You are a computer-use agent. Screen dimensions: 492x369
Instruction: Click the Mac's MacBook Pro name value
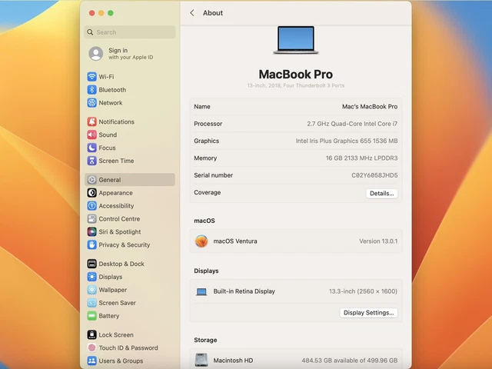(x=370, y=107)
